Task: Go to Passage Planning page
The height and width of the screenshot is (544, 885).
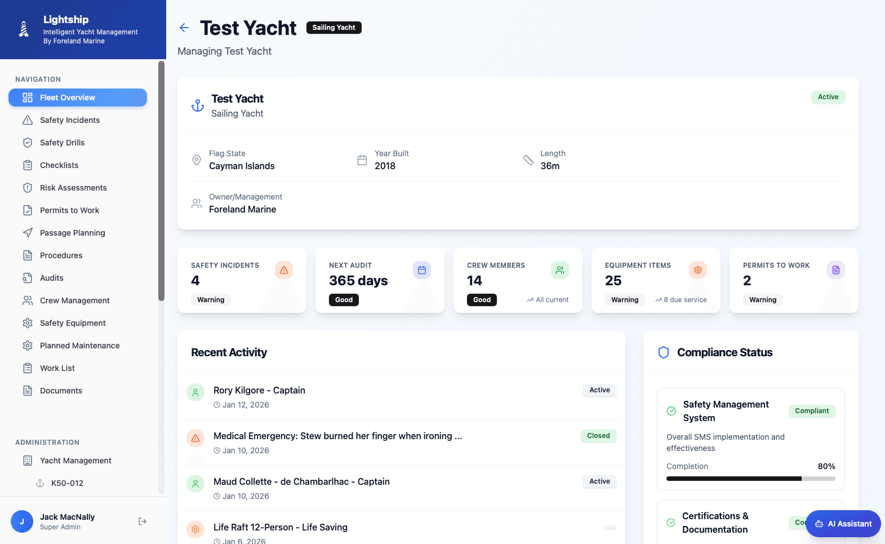Action: 72,233
